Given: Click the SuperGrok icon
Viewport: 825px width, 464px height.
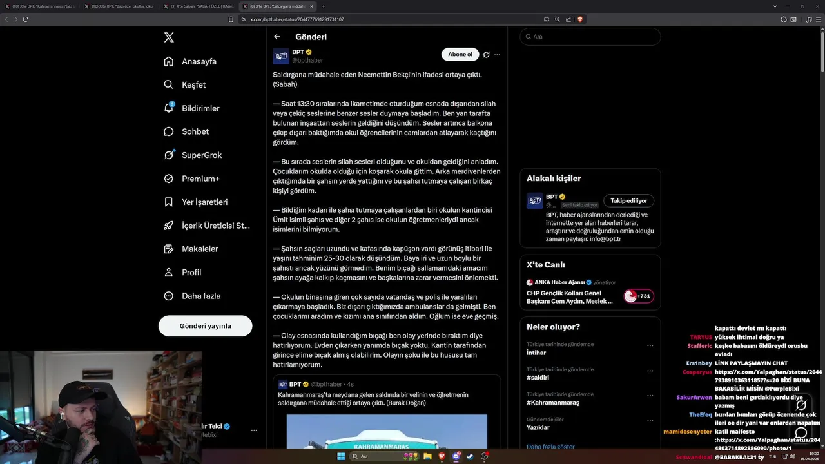Looking at the screenshot, I should 169,155.
